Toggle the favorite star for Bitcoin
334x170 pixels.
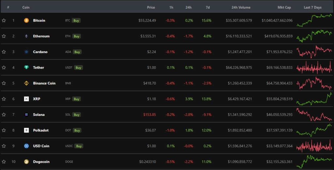[4, 21]
